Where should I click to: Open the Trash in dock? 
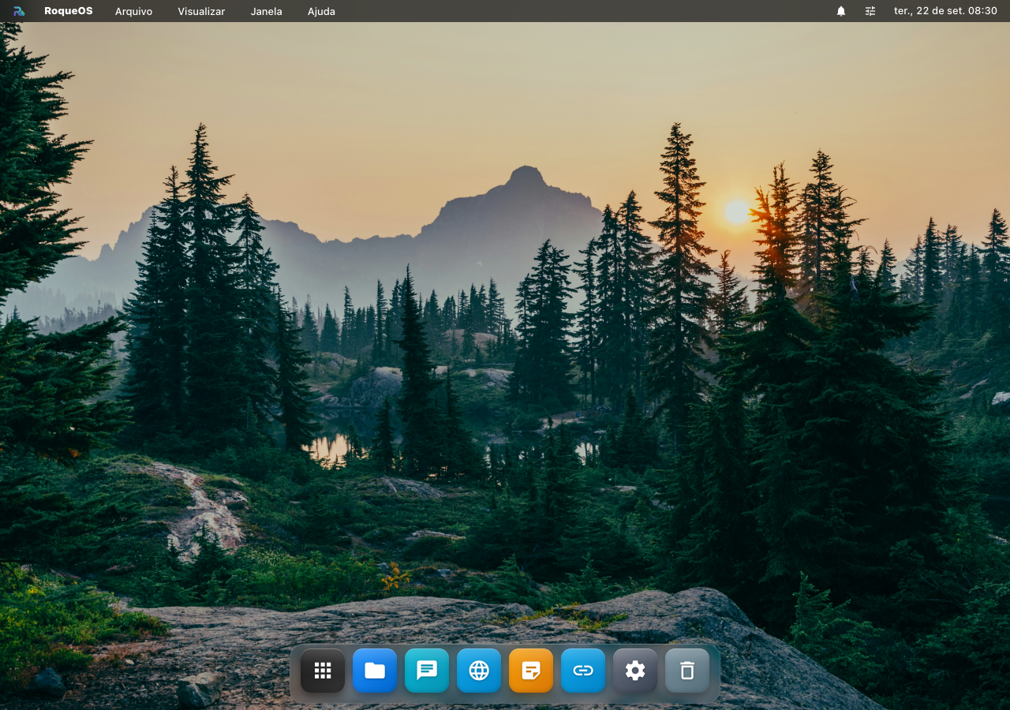pos(687,671)
